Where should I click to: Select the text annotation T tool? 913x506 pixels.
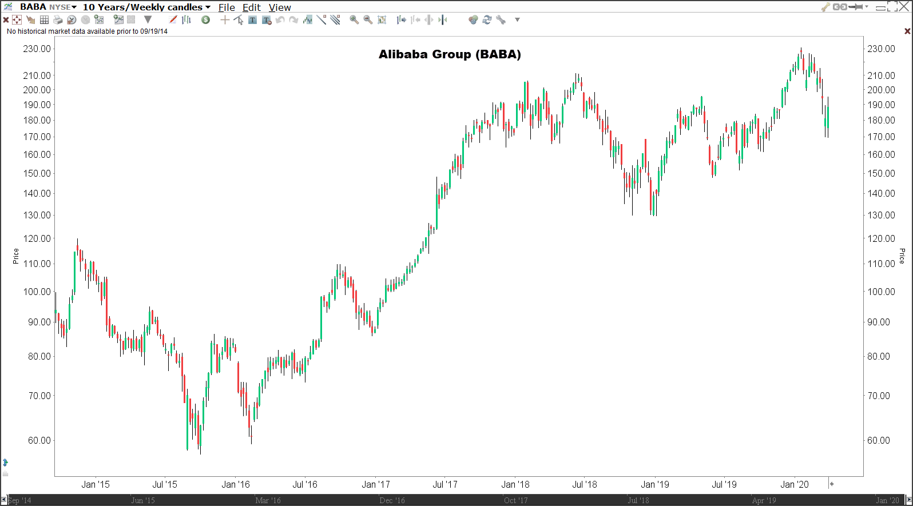252,20
